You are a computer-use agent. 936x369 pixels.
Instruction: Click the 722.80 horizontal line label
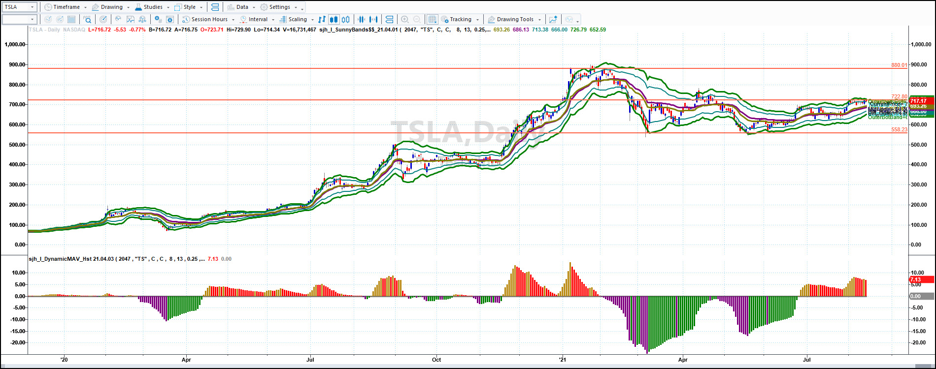(x=899, y=96)
